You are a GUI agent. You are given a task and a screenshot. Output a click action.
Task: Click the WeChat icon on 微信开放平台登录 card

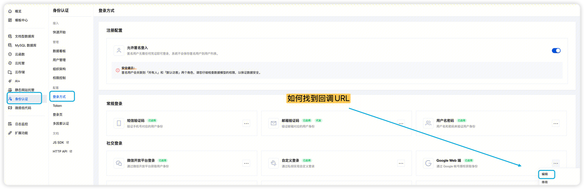tap(119, 163)
